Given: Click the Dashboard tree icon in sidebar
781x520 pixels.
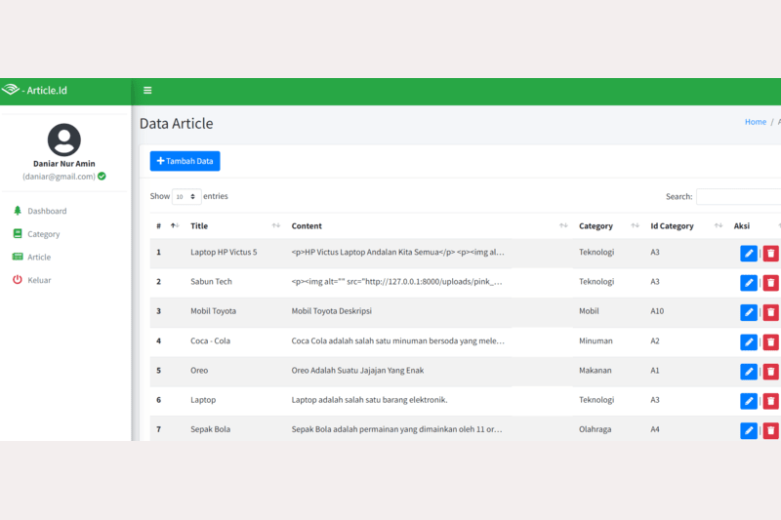Looking at the screenshot, I should tap(18, 211).
